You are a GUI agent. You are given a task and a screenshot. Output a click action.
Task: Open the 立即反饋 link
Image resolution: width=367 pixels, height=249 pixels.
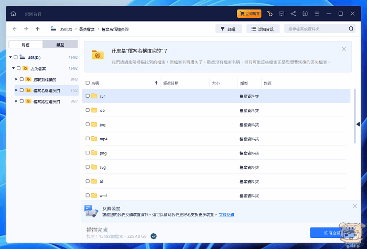point(226,214)
